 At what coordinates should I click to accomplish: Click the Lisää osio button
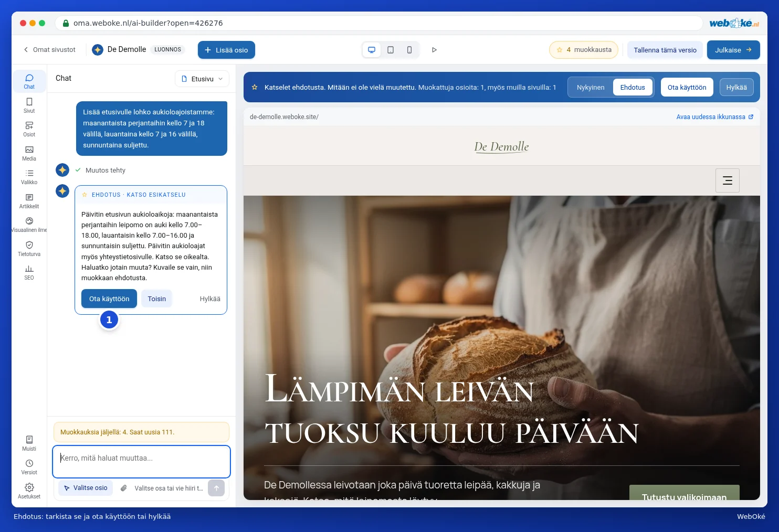tap(226, 50)
